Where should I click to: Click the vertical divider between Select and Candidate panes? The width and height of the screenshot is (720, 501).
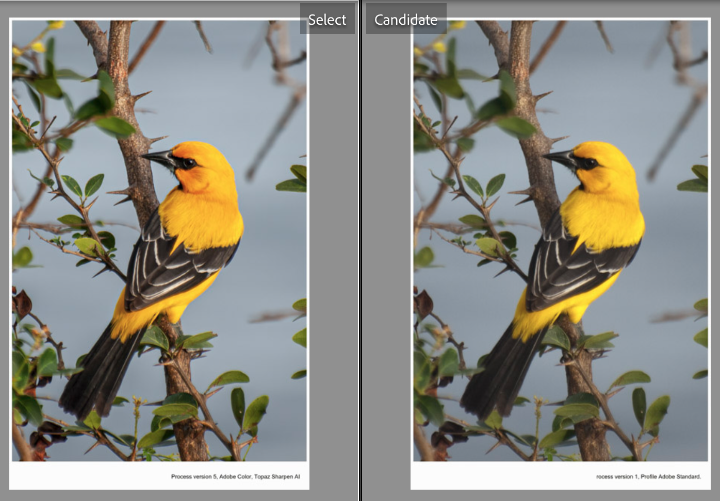click(361, 258)
